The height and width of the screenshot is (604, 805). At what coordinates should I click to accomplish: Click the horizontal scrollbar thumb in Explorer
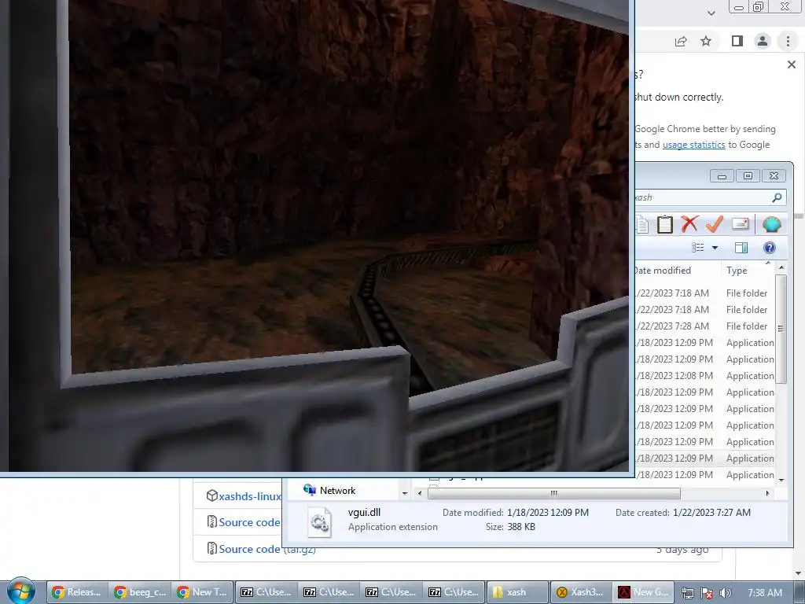pyautogui.click(x=554, y=493)
